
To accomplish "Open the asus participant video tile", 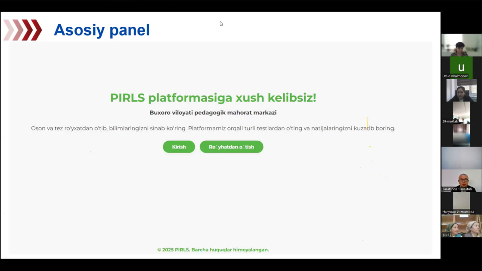I will coord(461,226).
